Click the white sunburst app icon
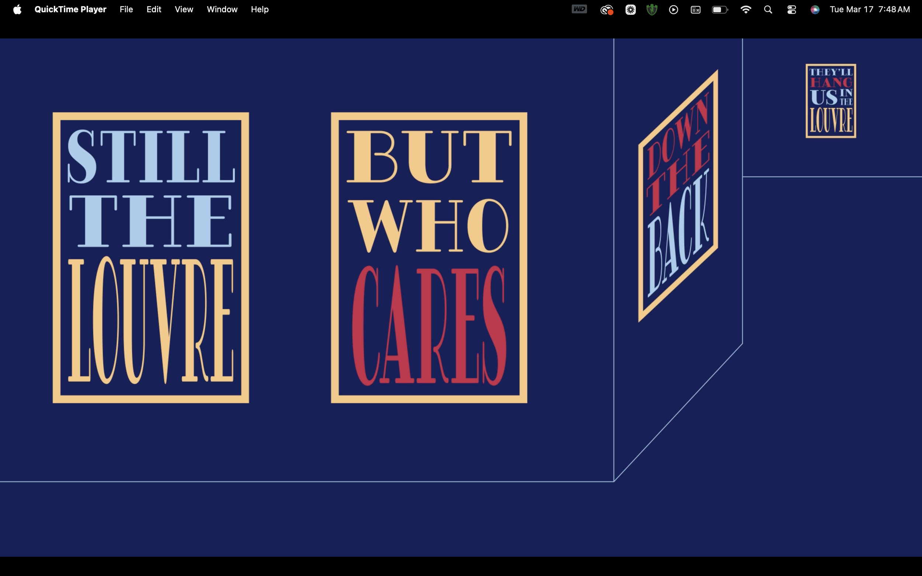Image resolution: width=922 pixels, height=576 pixels. click(x=630, y=10)
